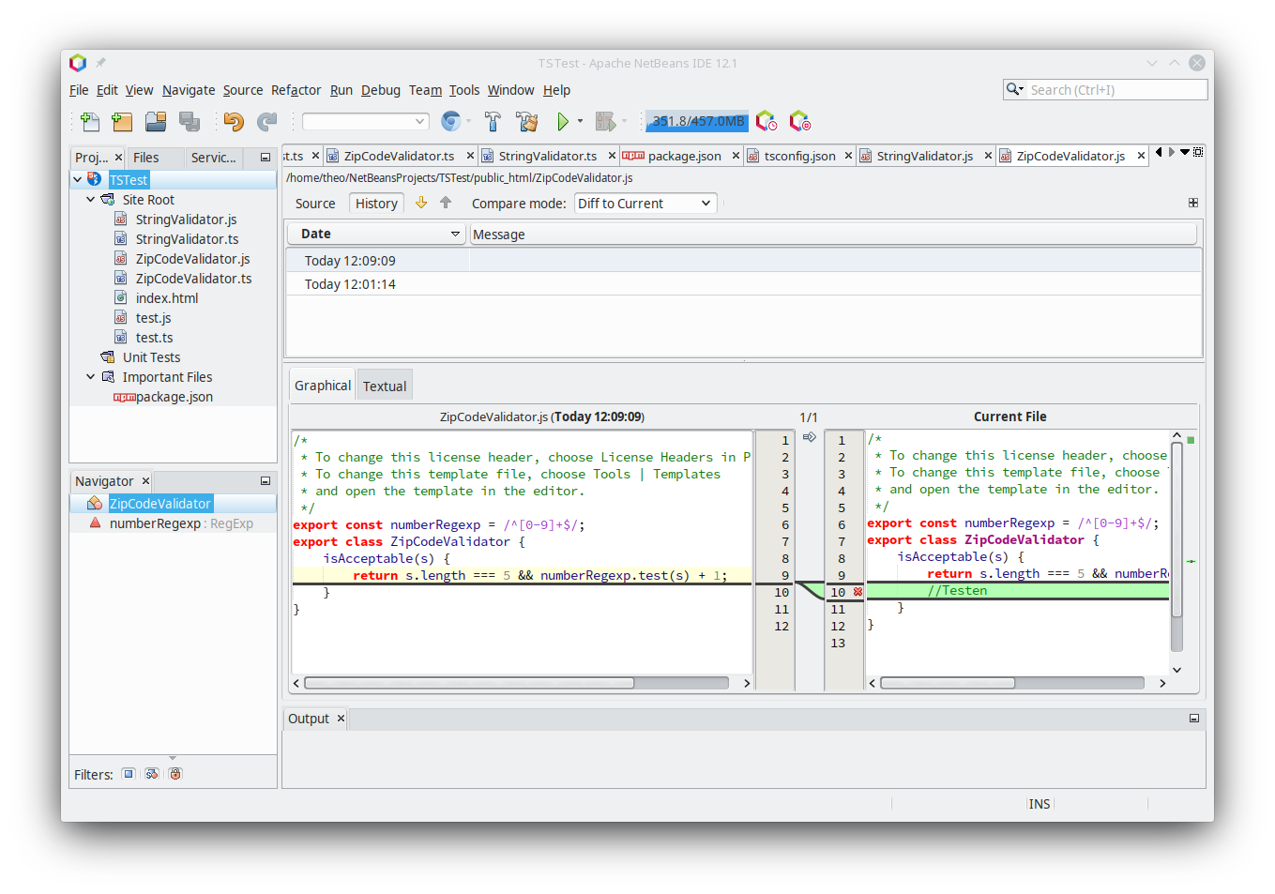Minimize the Projects window group
Image resolution: width=1275 pixels, height=894 pixels.
(266, 158)
